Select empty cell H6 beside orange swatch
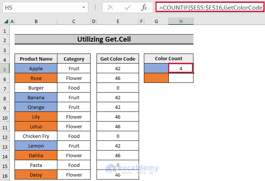 click(x=181, y=78)
